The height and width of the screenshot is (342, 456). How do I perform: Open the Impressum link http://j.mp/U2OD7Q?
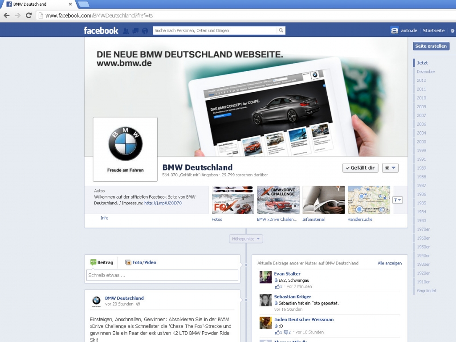[163, 203]
